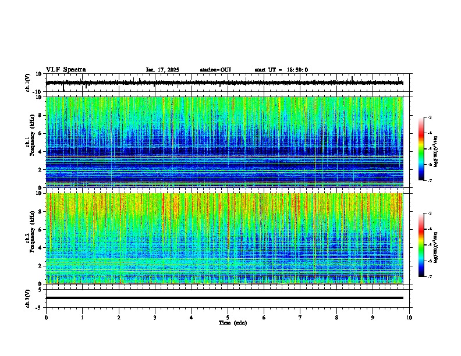This screenshot has width=461, height=356.
Task: Click the "station=OUI" header label
Action: pos(215,70)
